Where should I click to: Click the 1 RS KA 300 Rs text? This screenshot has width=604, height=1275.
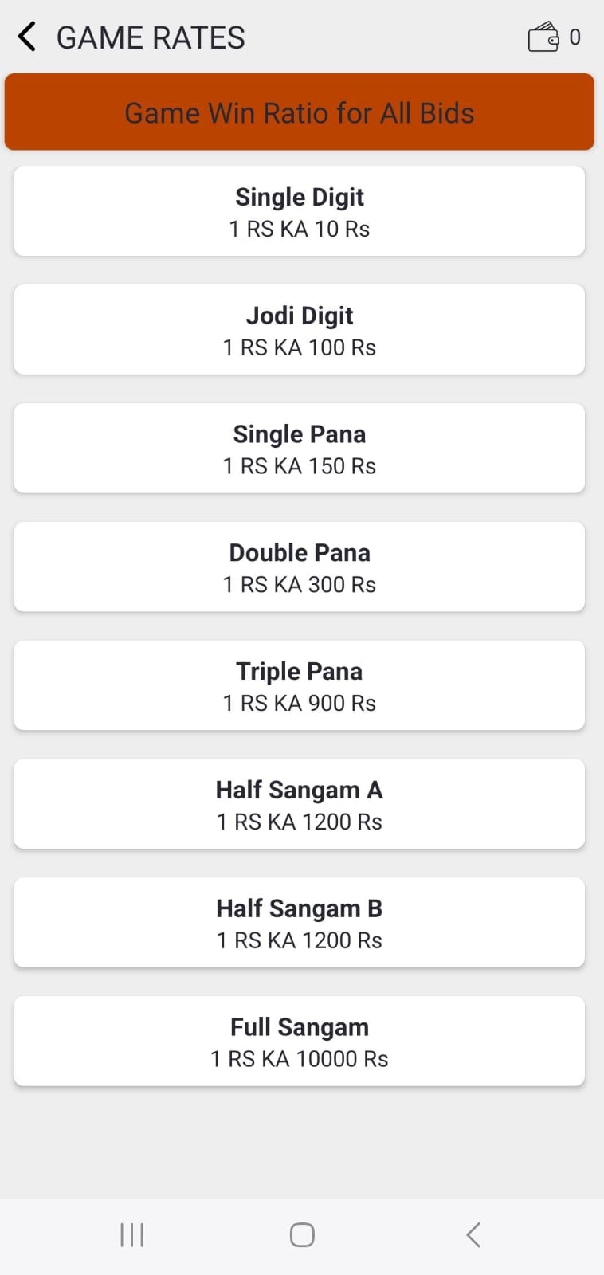click(300, 585)
